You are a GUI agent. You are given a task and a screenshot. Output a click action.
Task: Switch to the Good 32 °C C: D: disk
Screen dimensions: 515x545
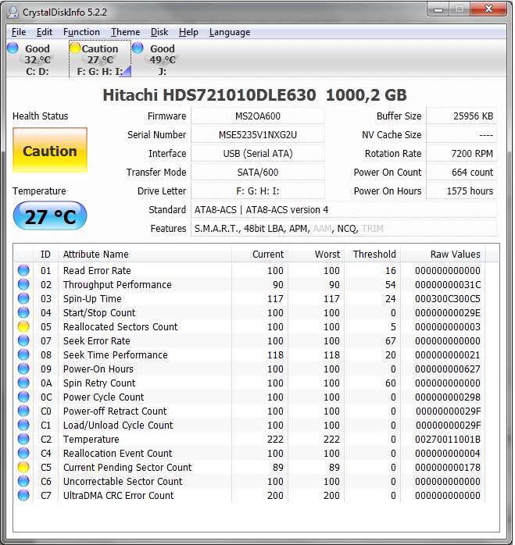38,59
